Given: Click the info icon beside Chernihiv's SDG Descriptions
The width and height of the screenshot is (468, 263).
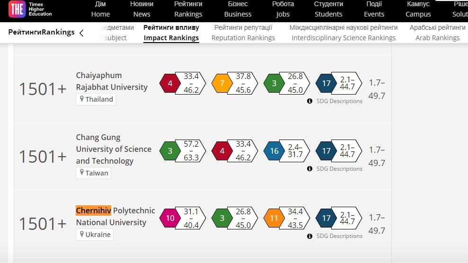Looking at the screenshot, I should [x=309, y=236].
